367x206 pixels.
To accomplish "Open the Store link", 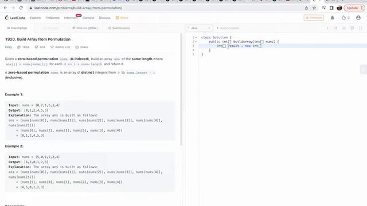I will [x=122, y=18].
